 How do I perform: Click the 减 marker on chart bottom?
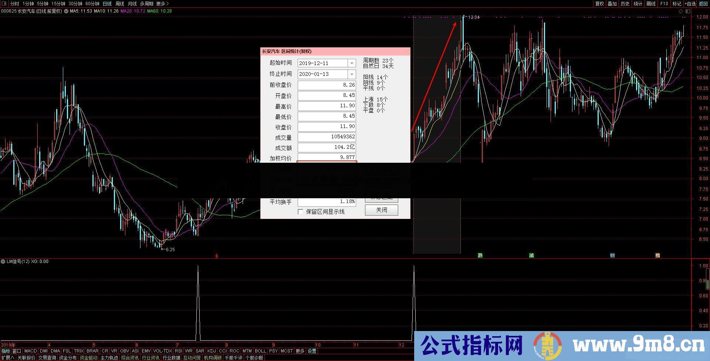pyautogui.click(x=531, y=255)
